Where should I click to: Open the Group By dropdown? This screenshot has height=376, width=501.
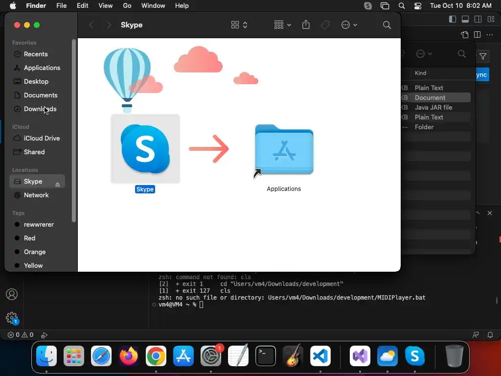click(x=282, y=25)
